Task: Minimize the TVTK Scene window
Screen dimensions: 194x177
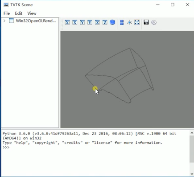Action: [x=158, y=5]
